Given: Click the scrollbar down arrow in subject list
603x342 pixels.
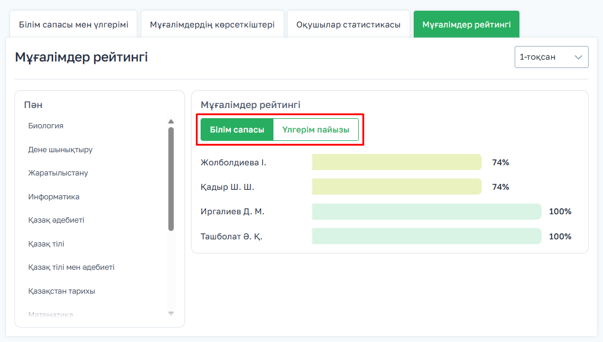Looking at the screenshot, I should (x=171, y=313).
